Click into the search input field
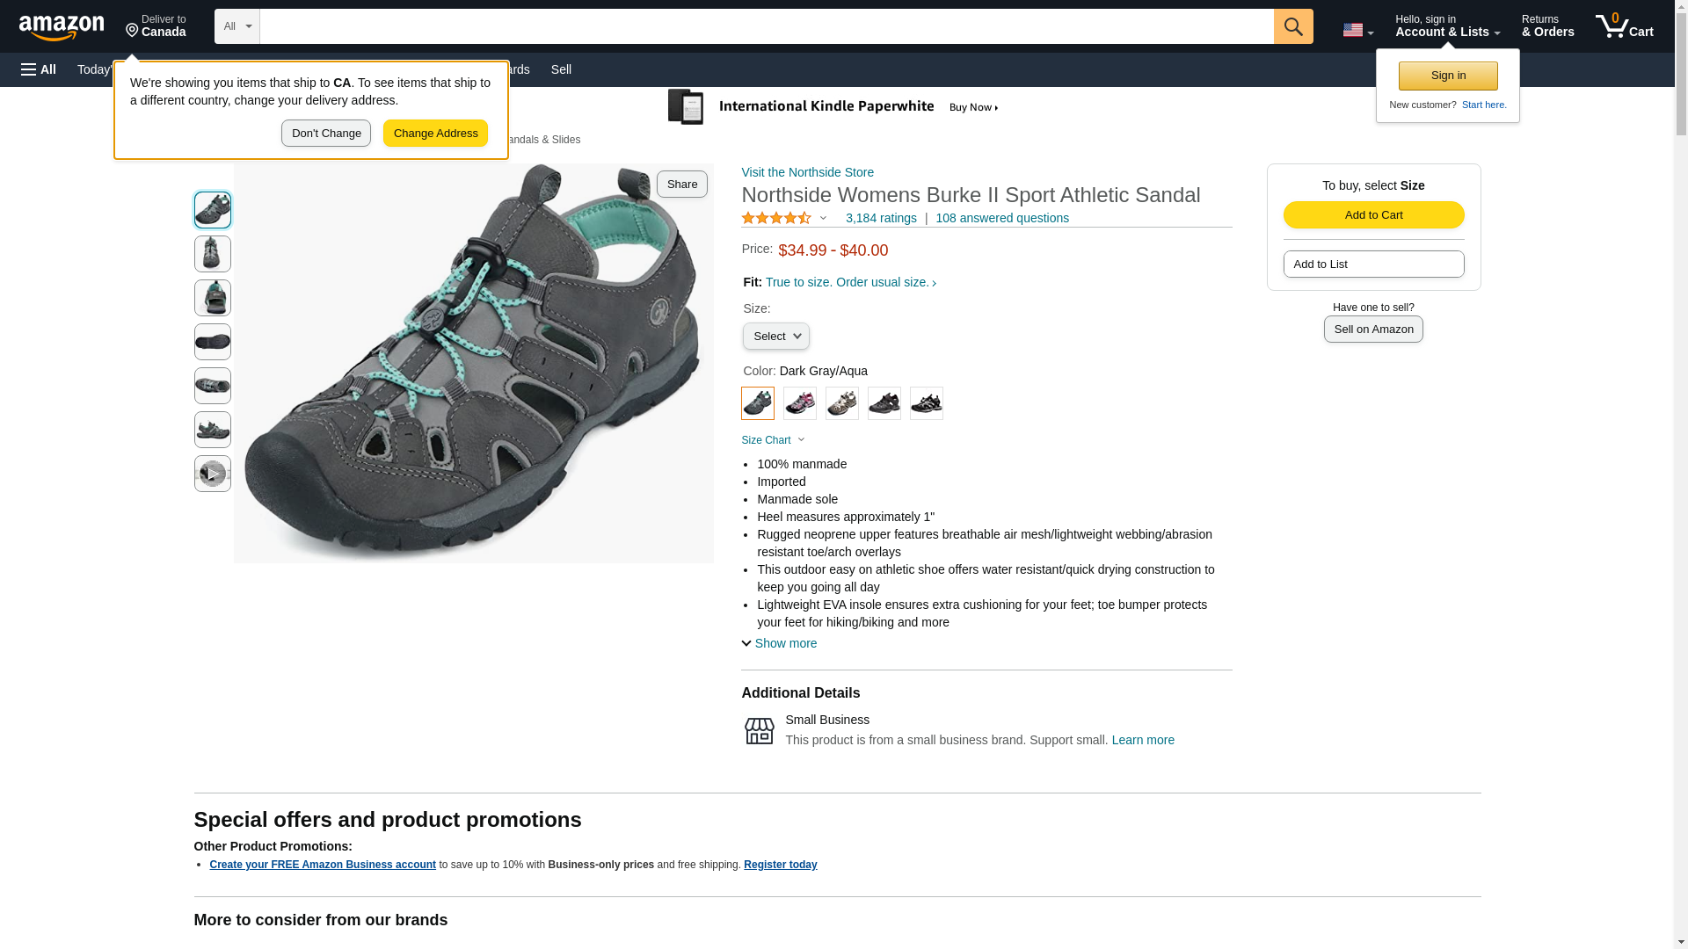The width and height of the screenshot is (1688, 949). tap(765, 26)
